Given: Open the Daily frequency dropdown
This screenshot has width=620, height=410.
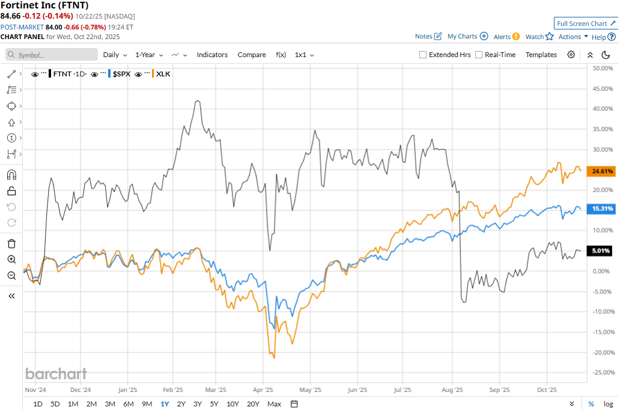Looking at the screenshot, I should coord(115,55).
